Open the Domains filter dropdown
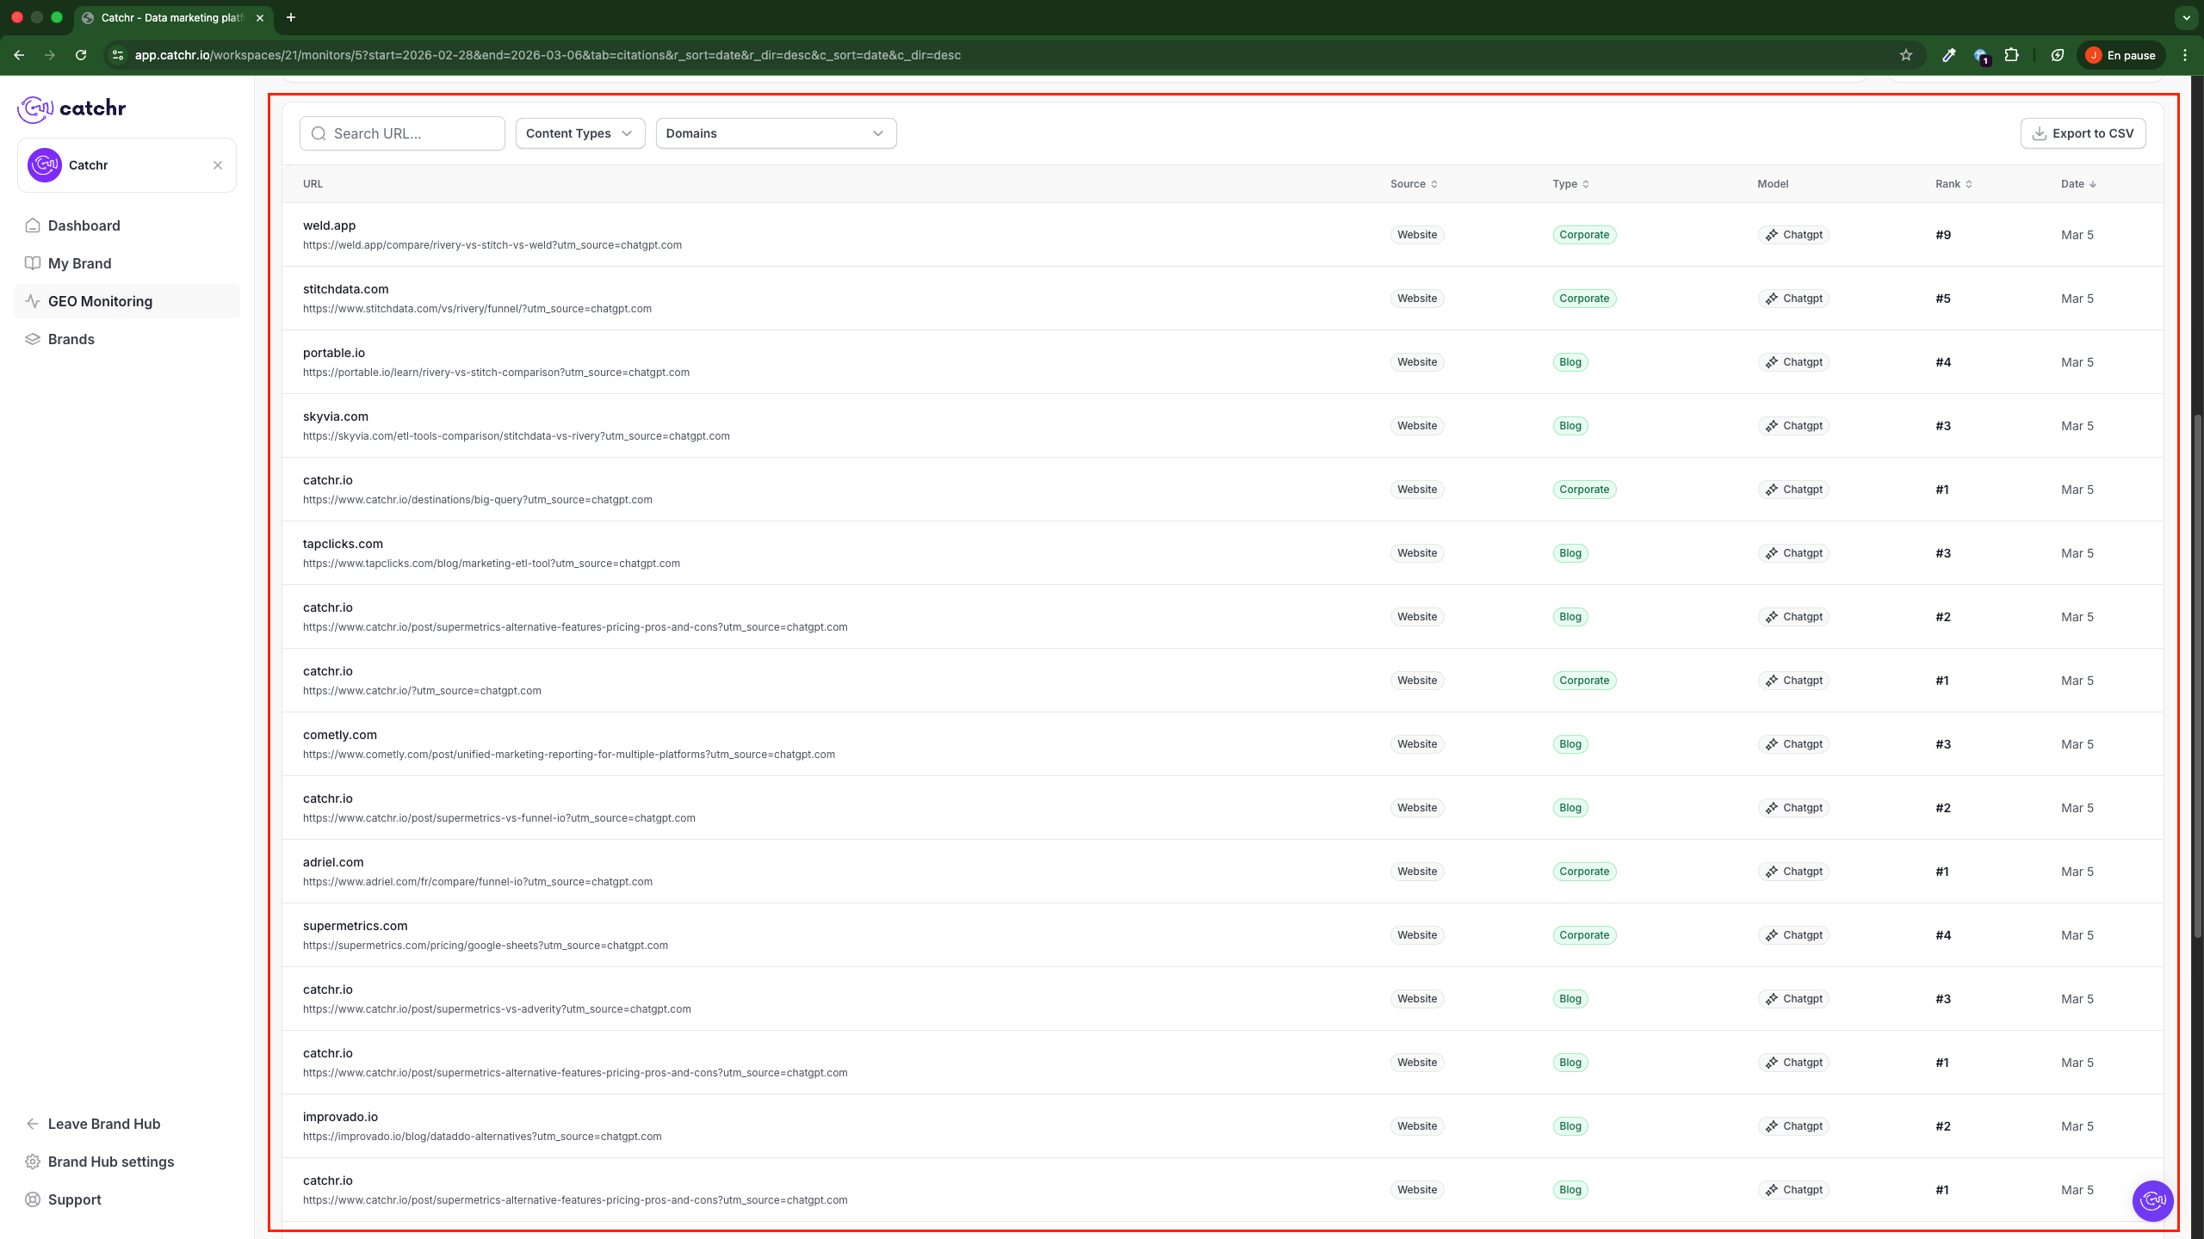The height and width of the screenshot is (1239, 2204). point(775,133)
